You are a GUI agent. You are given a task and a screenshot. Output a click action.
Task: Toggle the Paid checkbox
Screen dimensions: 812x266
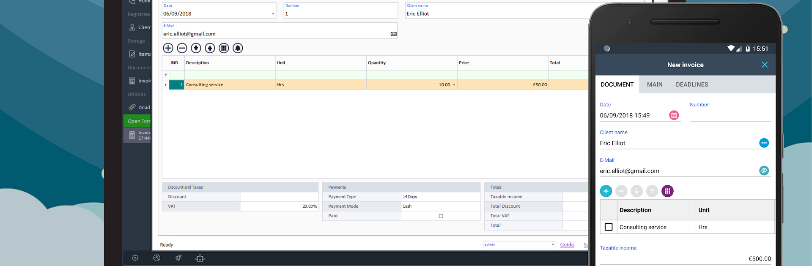point(441,216)
